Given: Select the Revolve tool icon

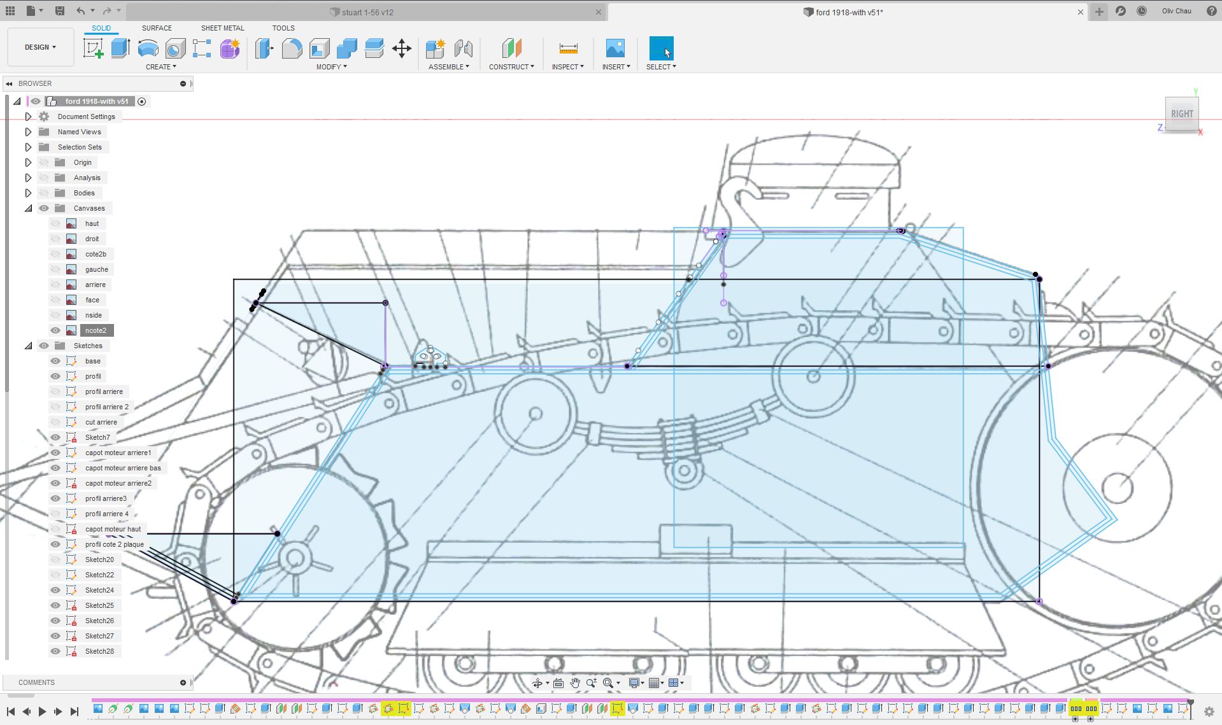Looking at the screenshot, I should (148, 48).
